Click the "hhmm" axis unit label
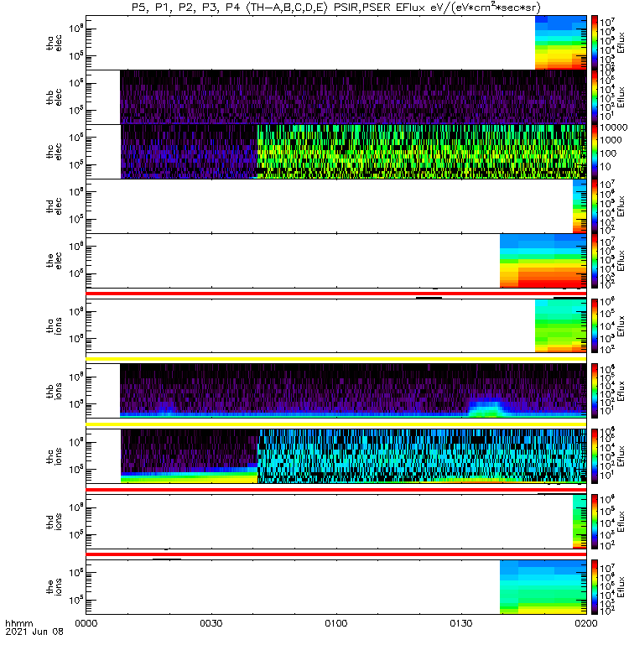The width and height of the screenshot is (629, 671). click(18, 623)
